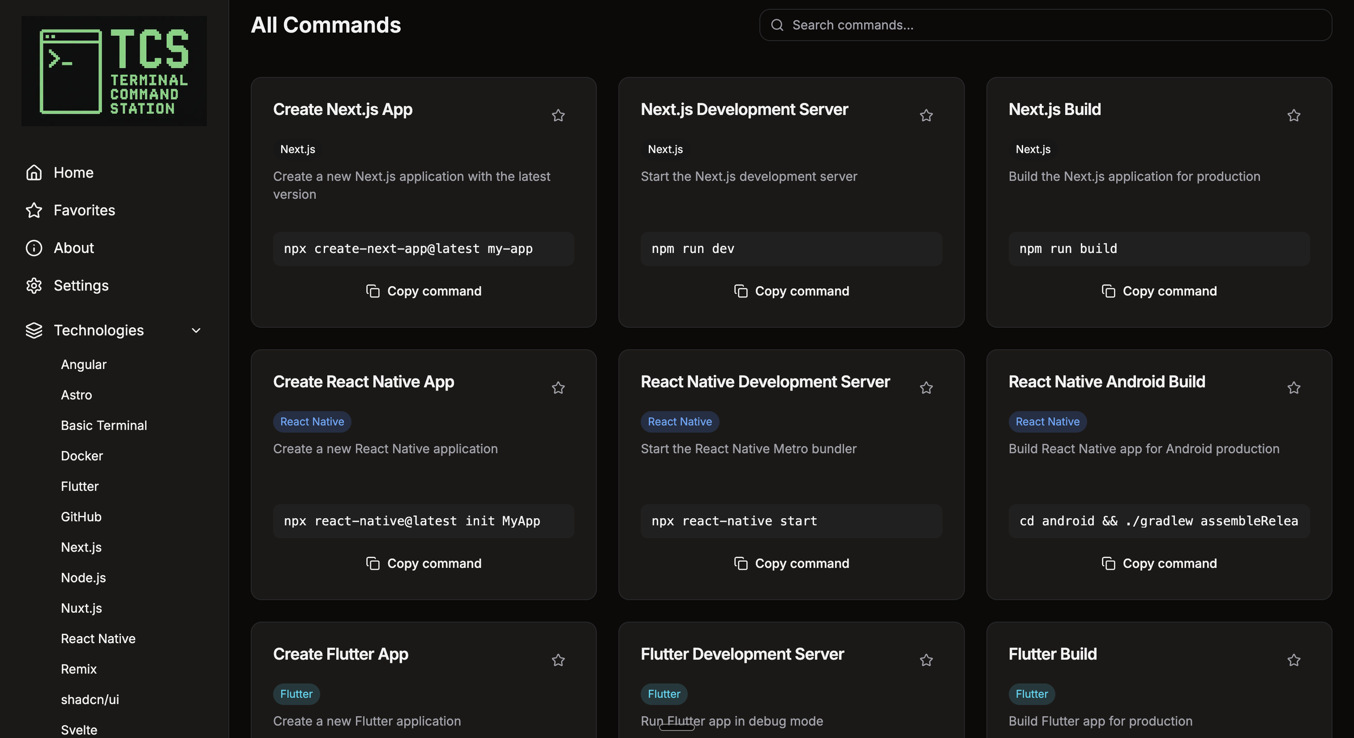Select Svelte in Technologies list
Viewport: 1354px width, 738px height.
tap(79, 730)
